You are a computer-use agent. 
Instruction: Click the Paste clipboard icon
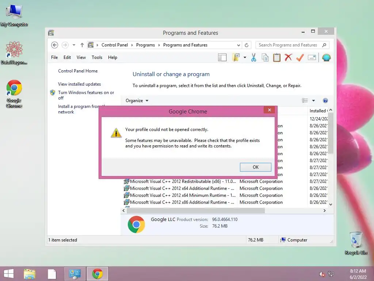(277, 57)
